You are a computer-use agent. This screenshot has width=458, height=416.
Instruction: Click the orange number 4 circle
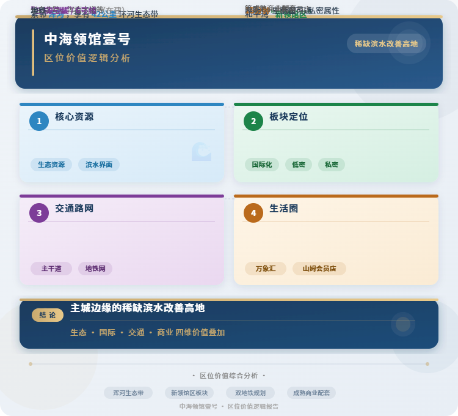(253, 213)
